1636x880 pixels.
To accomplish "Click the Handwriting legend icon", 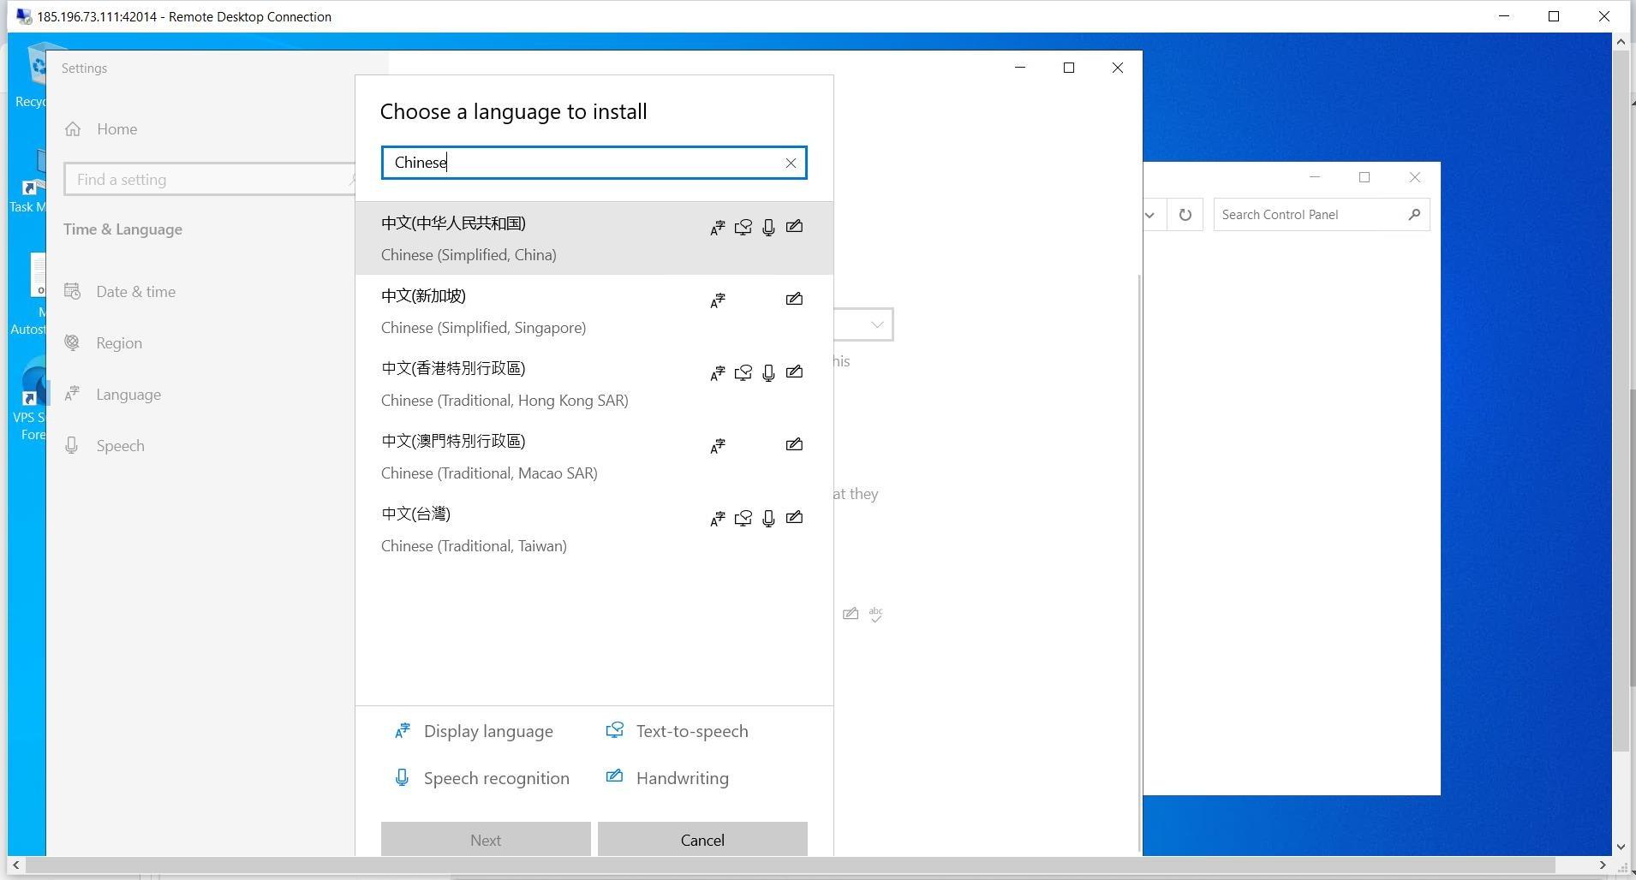I will coord(614,776).
